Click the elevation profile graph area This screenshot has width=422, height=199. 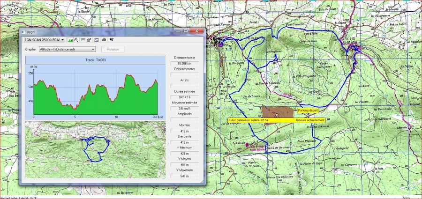click(95, 91)
